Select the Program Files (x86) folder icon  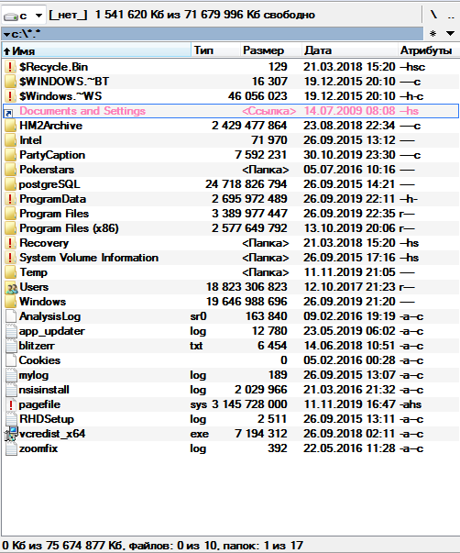[x=11, y=228]
